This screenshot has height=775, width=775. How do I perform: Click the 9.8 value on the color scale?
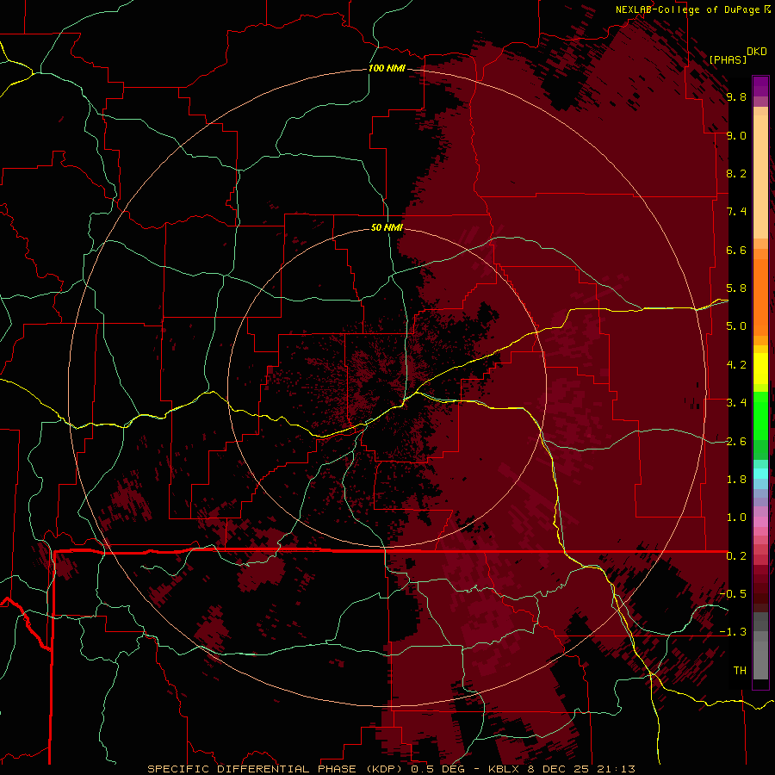pos(736,97)
